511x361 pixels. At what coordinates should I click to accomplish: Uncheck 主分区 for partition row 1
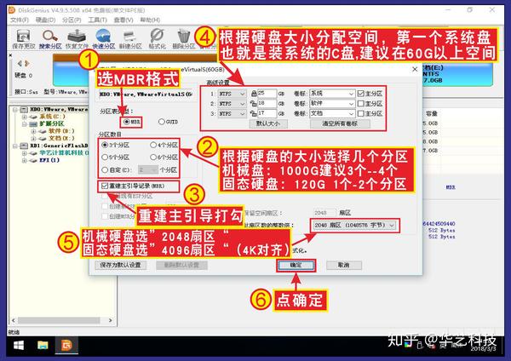360,94
